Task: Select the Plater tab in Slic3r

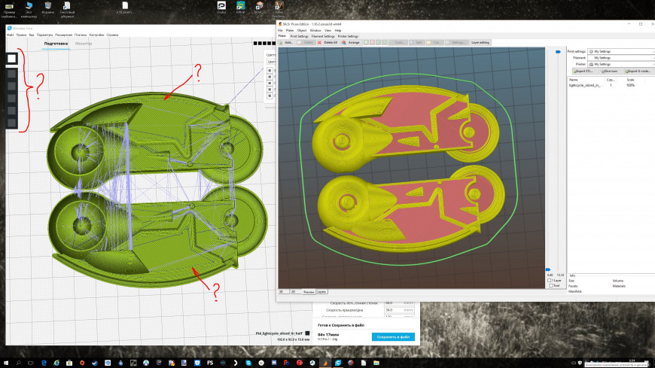Action: (x=282, y=36)
